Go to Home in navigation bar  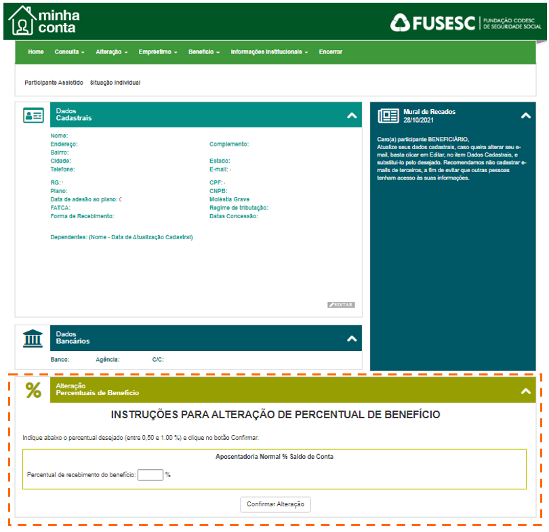pos(36,52)
